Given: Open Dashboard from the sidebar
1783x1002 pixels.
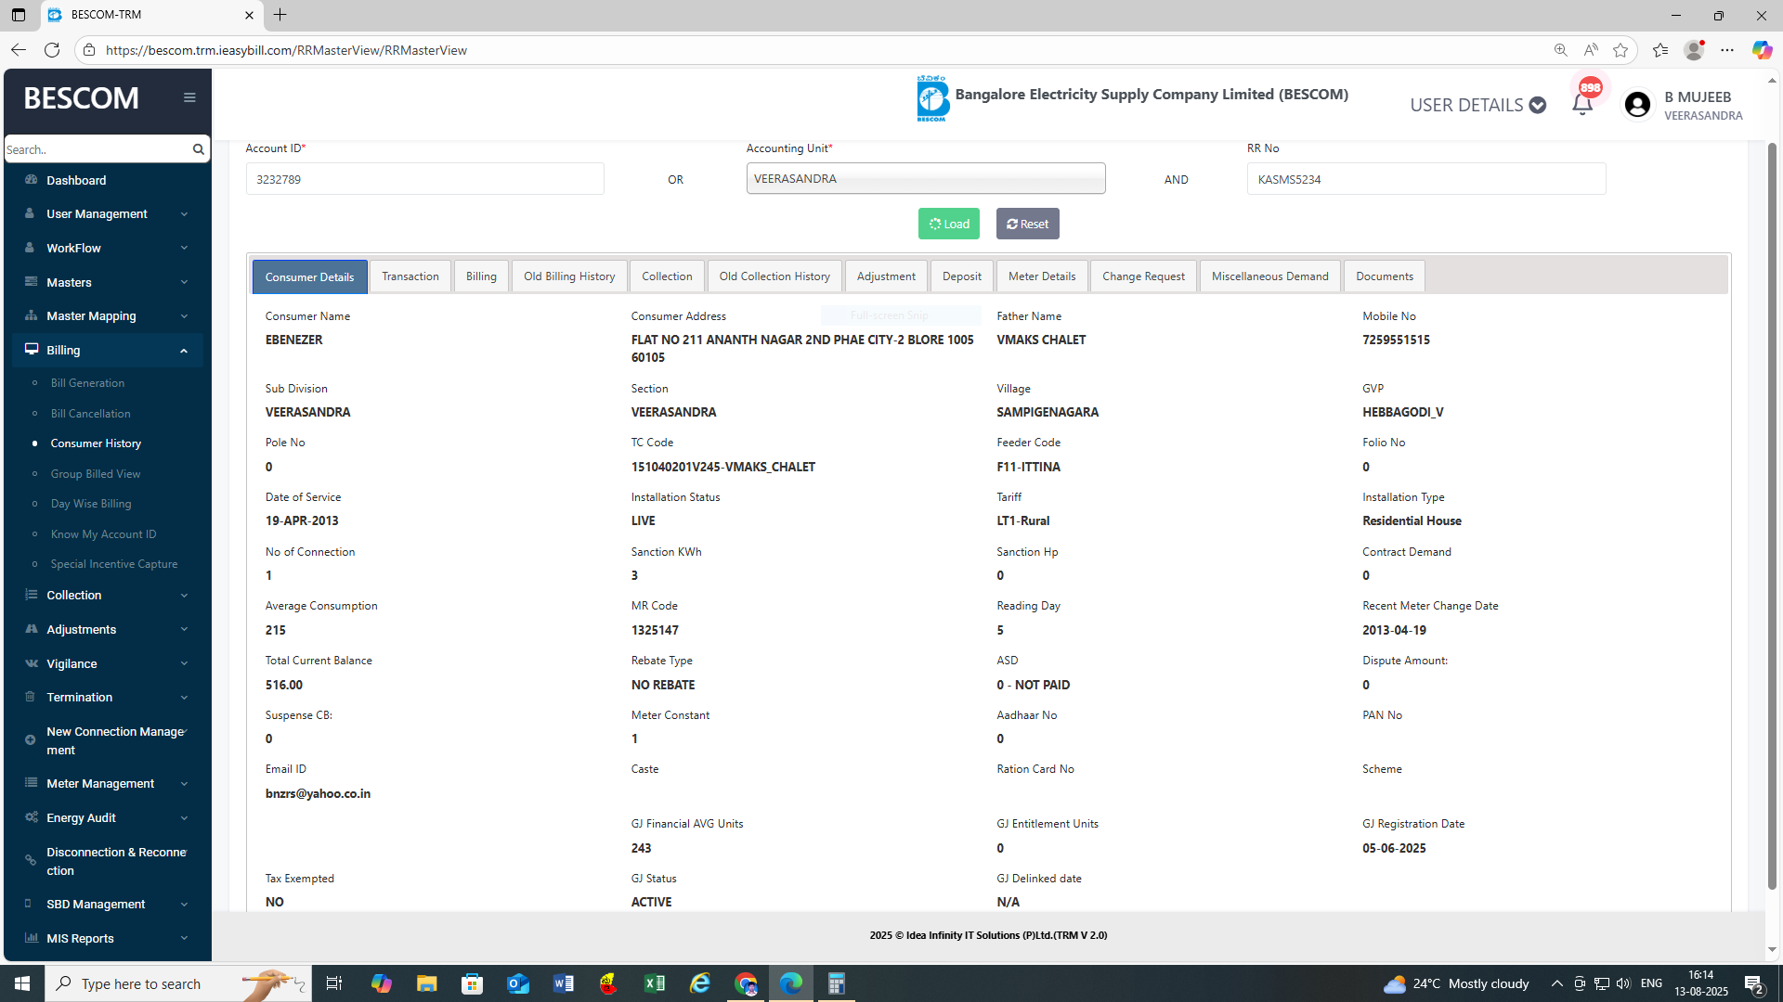Looking at the screenshot, I should [x=76, y=180].
